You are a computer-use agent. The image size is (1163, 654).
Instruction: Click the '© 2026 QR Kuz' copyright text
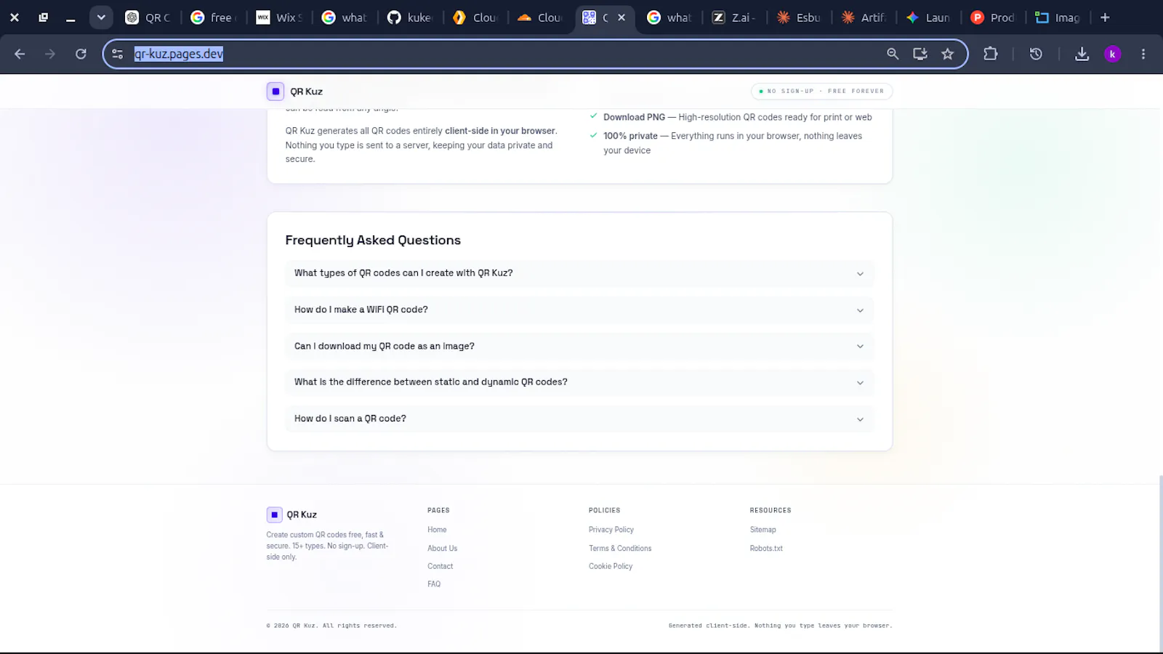tap(331, 626)
